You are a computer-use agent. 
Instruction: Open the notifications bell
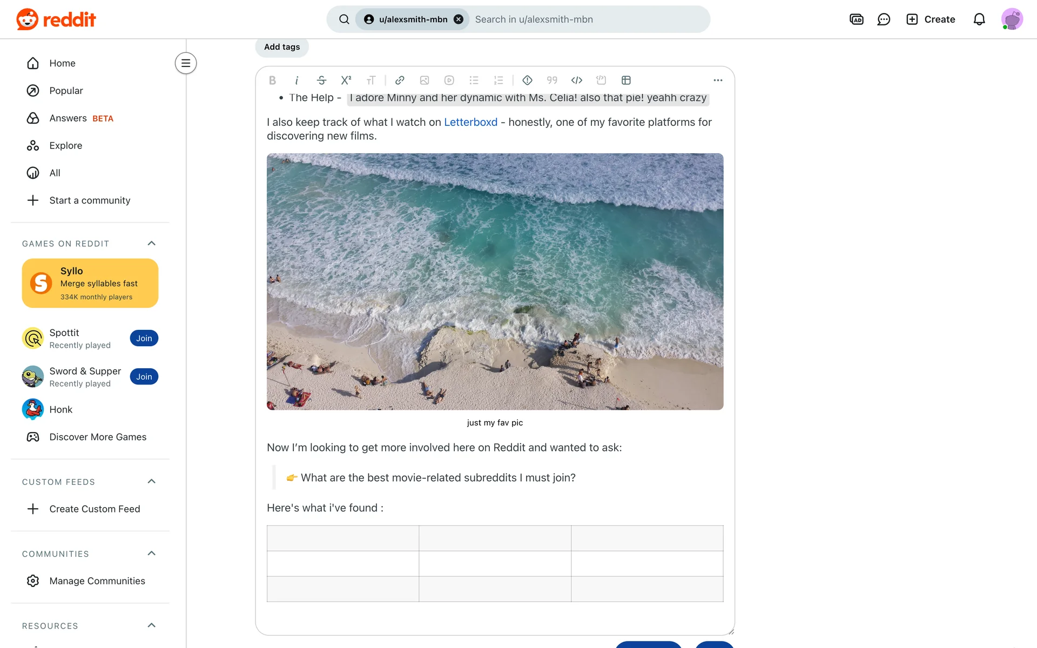[x=979, y=19]
